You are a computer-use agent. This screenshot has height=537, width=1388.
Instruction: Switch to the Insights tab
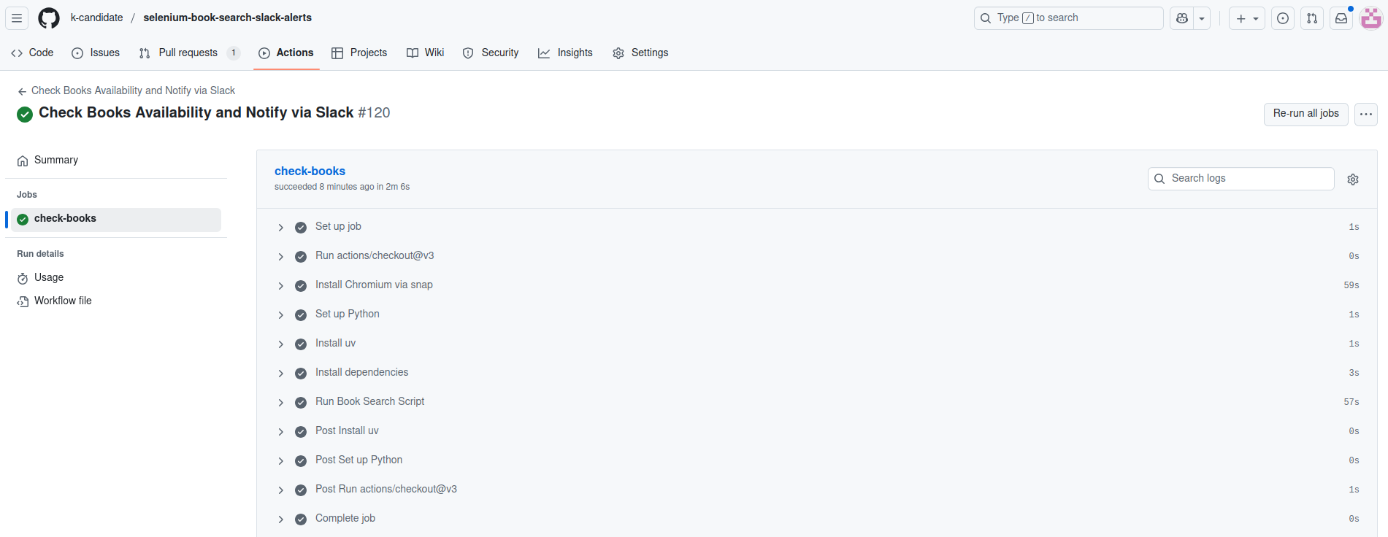click(x=565, y=53)
